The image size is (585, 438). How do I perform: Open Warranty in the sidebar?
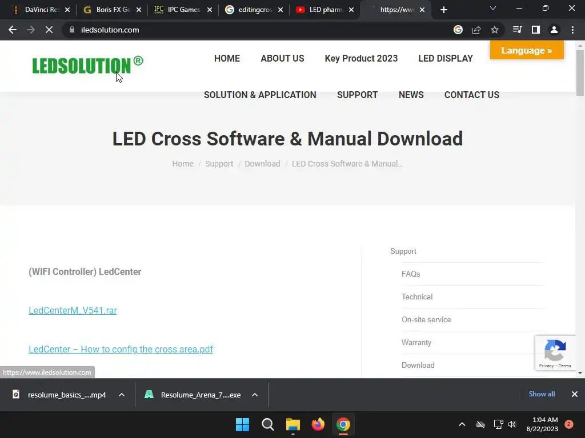(416, 342)
